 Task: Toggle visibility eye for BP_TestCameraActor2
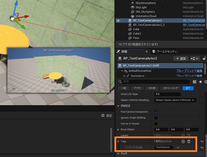click(118, 20)
